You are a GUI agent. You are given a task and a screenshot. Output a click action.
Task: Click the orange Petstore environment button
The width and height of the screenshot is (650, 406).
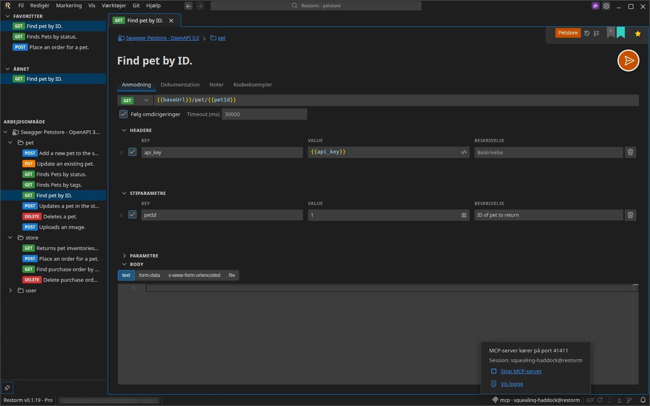tap(568, 33)
